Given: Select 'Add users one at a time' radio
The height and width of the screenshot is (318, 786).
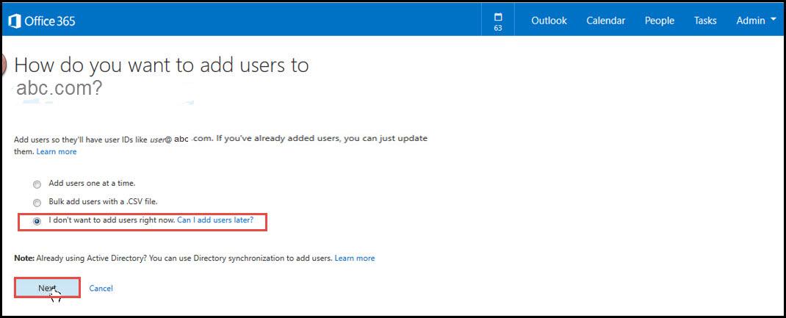Looking at the screenshot, I should [x=37, y=184].
